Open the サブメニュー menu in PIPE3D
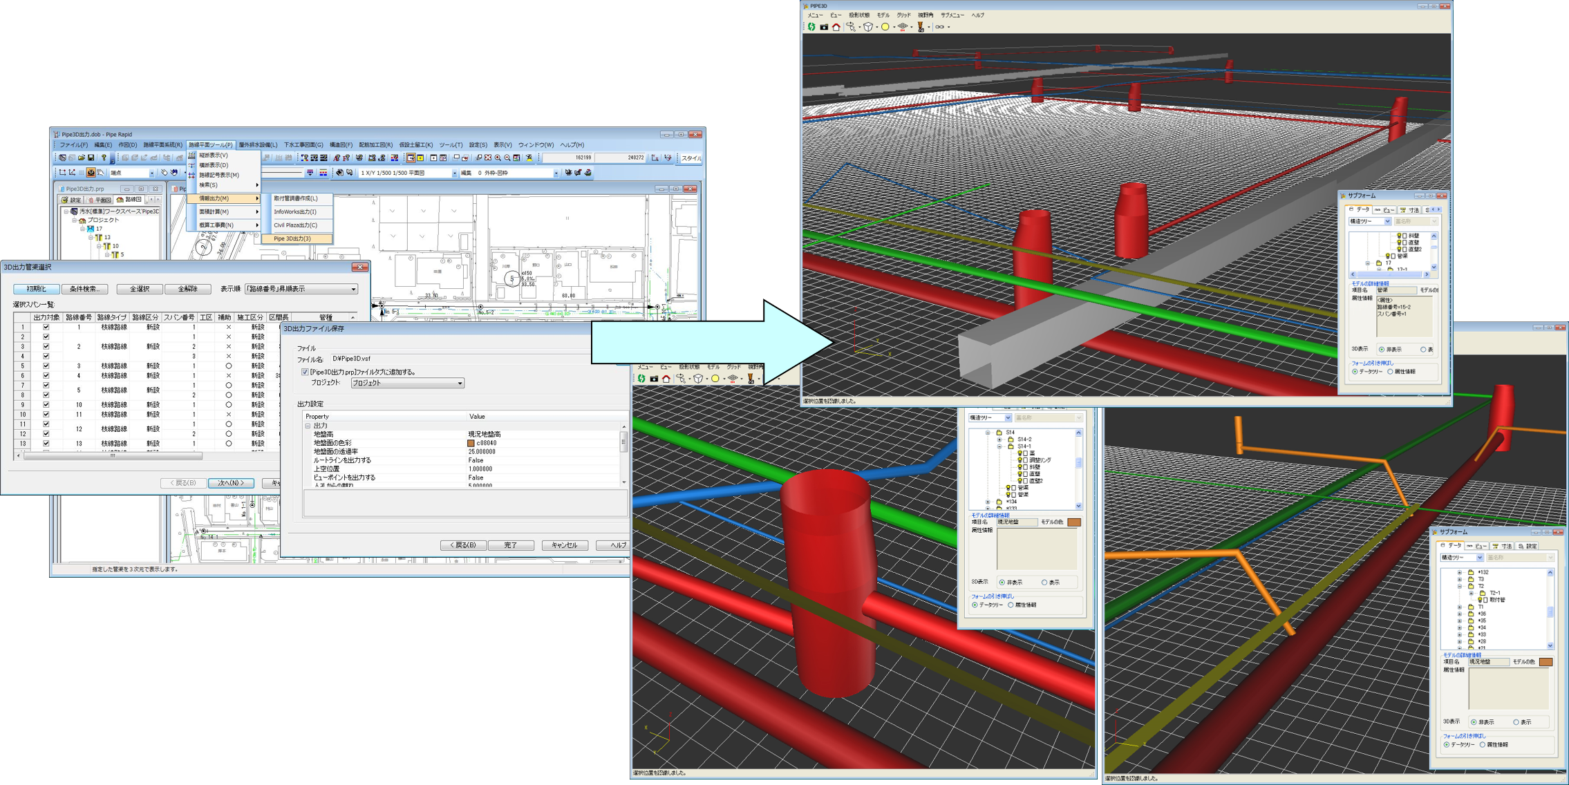 tap(952, 15)
